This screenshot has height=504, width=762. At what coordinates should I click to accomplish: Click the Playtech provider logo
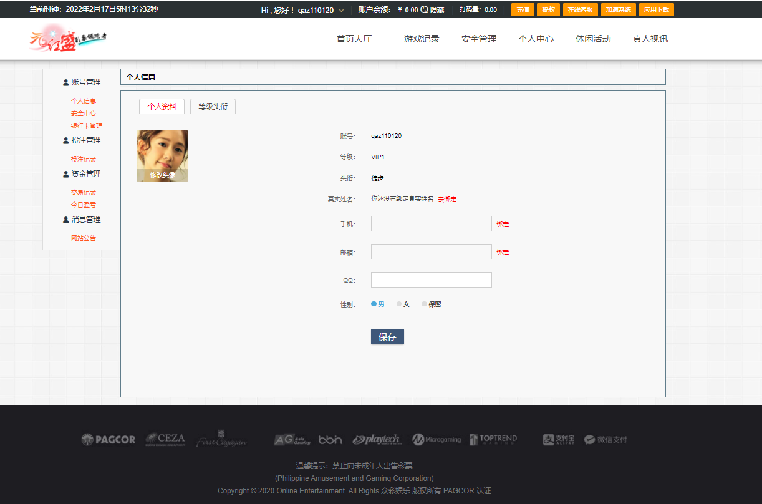[x=377, y=439]
